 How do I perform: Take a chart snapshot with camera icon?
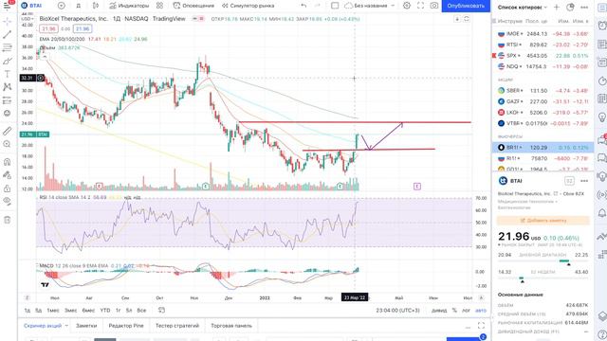coord(434,6)
